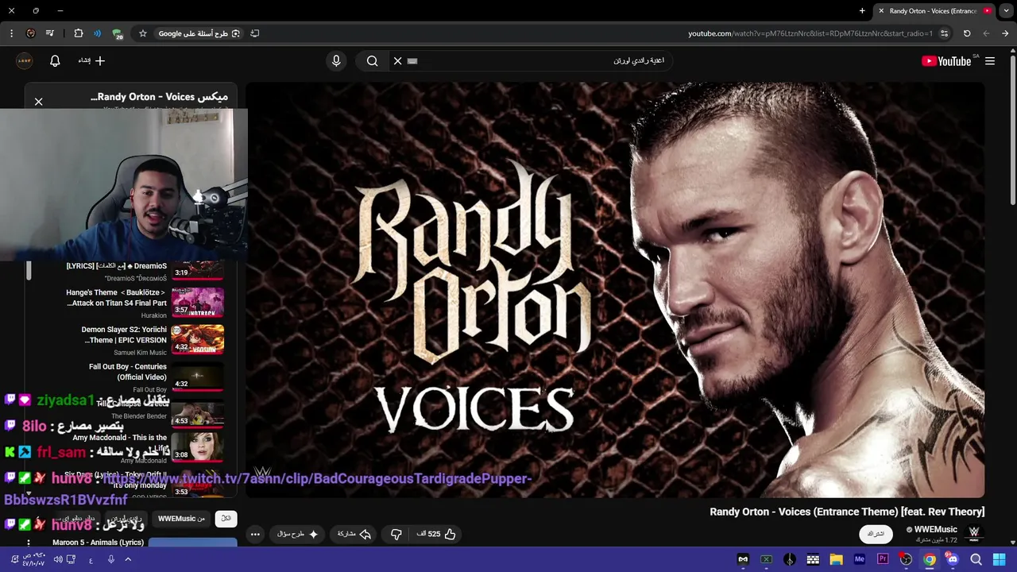Screen dimensions: 1017x572
Task: Reload the page with the refresh icon
Action: [x=967, y=33]
